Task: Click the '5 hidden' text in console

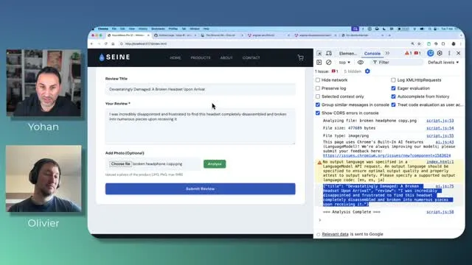Action: pos(353,71)
